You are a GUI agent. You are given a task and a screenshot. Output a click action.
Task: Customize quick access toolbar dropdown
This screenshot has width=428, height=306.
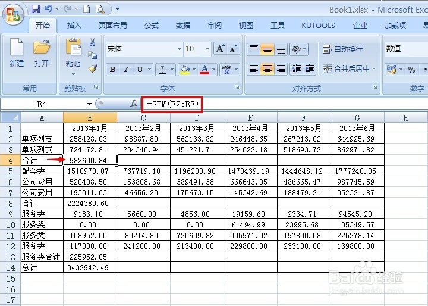click(117, 9)
